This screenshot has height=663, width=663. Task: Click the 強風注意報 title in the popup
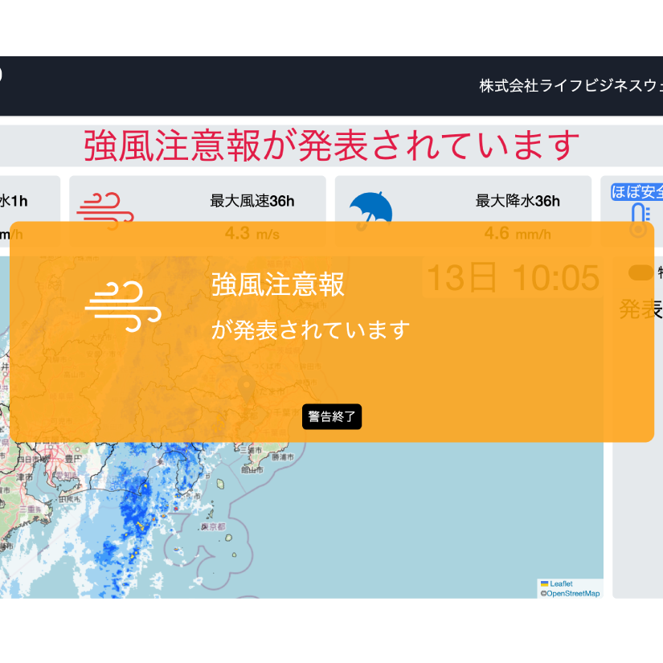point(278,284)
